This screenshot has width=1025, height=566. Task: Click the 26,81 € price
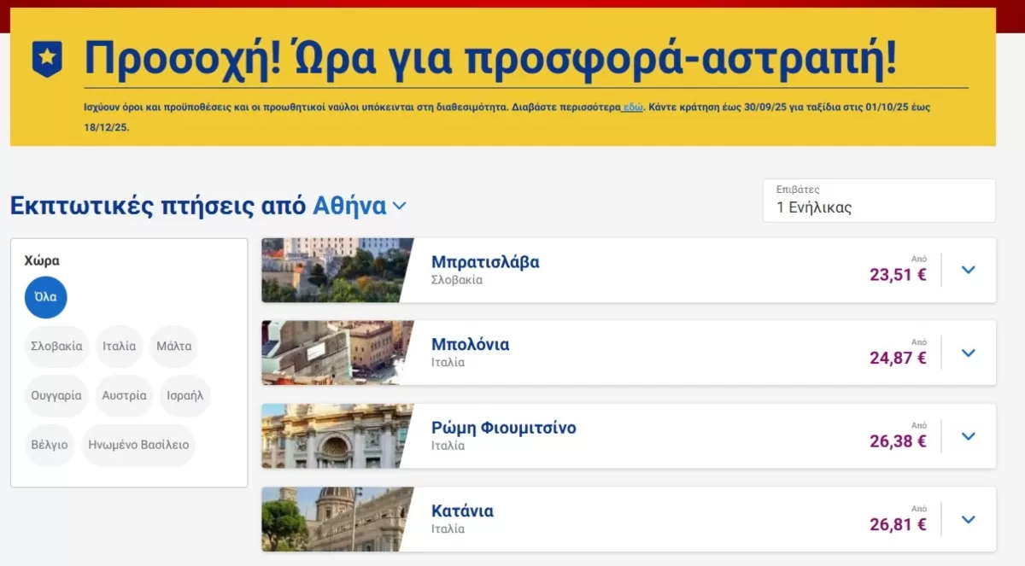[898, 524]
